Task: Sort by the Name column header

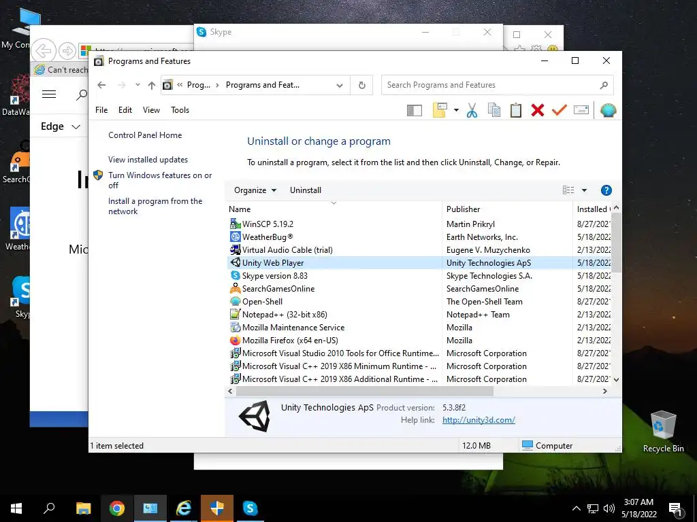Action: coord(334,209)
